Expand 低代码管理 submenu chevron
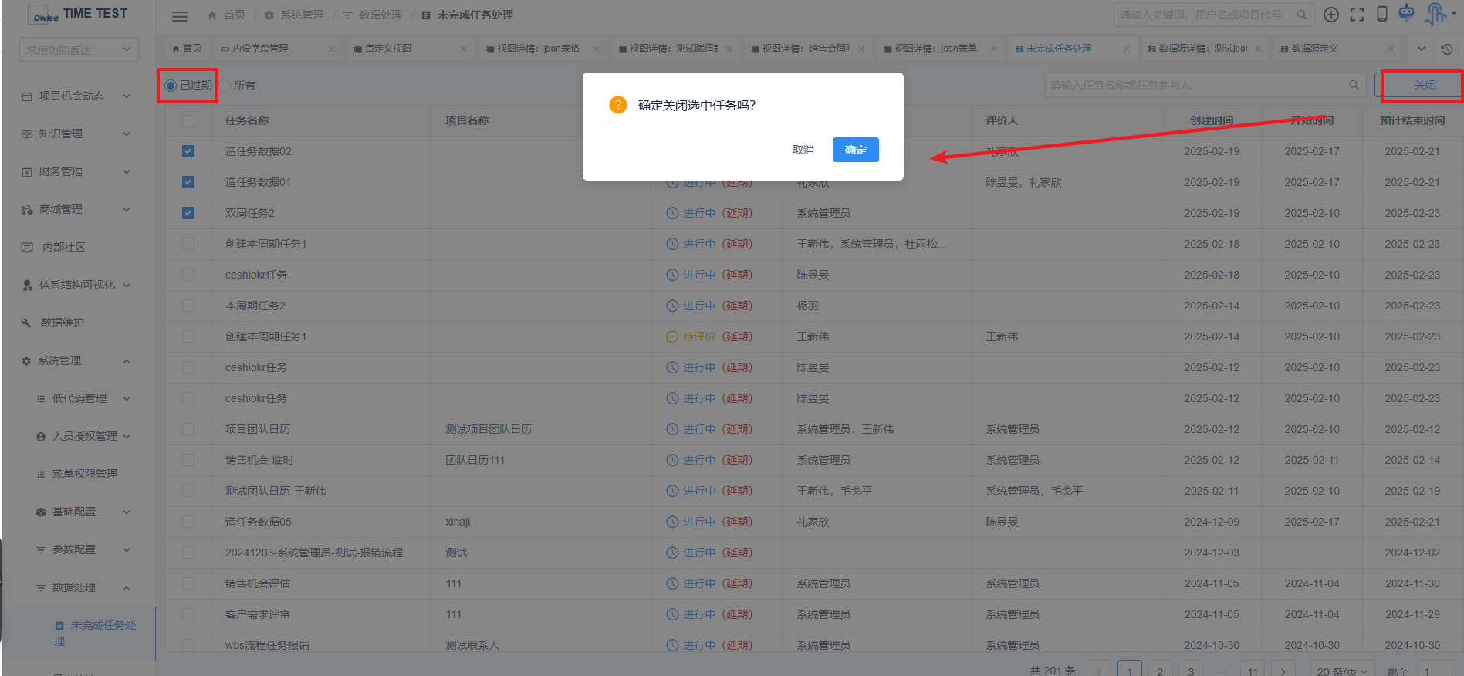This screenshot has width=1464, height=676. (x=127, y=399)
